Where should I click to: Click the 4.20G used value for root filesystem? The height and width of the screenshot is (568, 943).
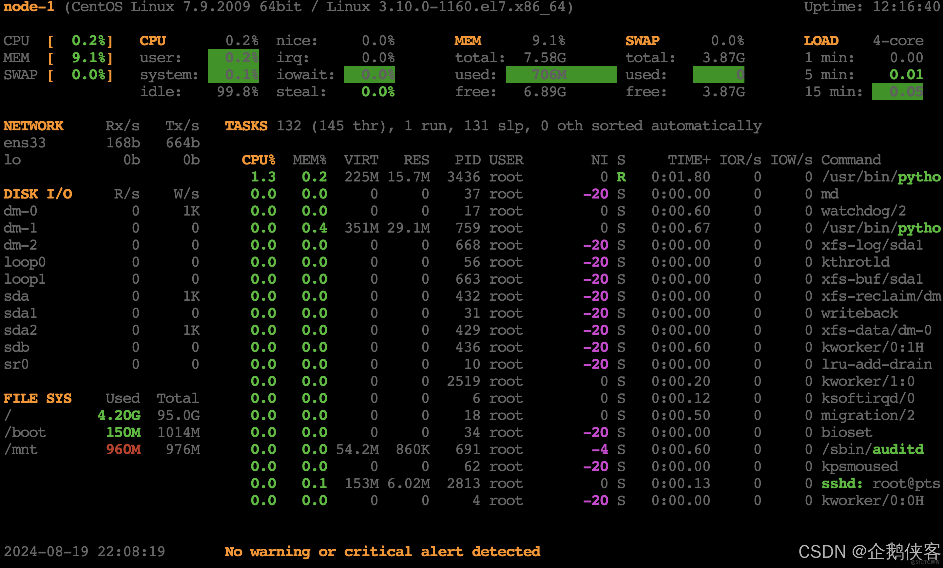click(119, 415)
